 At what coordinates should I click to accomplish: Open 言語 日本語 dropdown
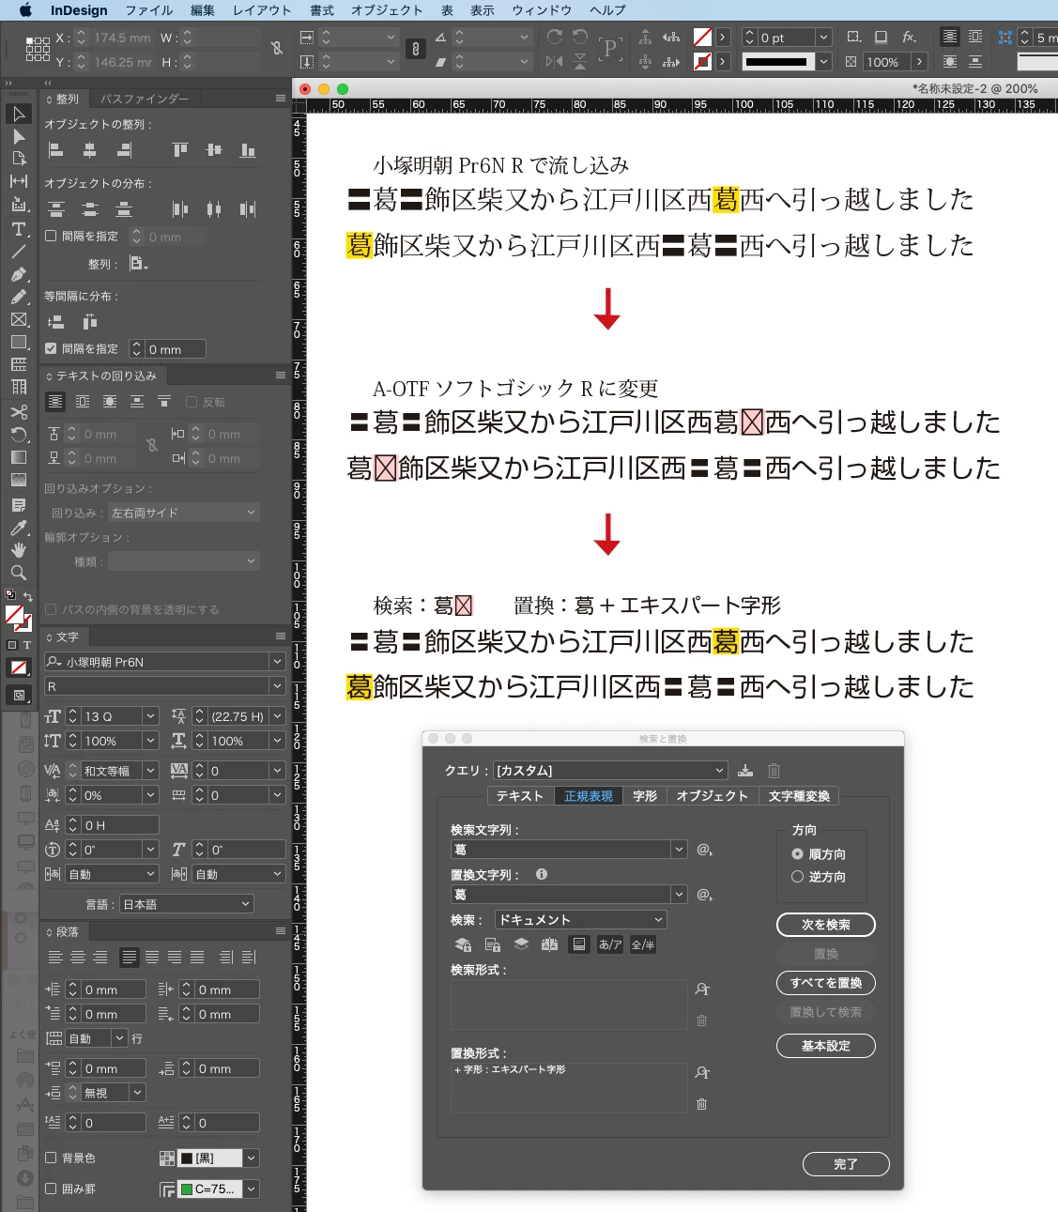[x=187, y=904]
